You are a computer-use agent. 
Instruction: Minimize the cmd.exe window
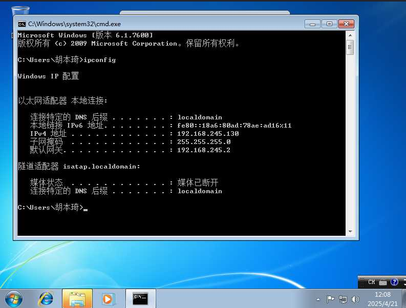[x=312, y=24]
